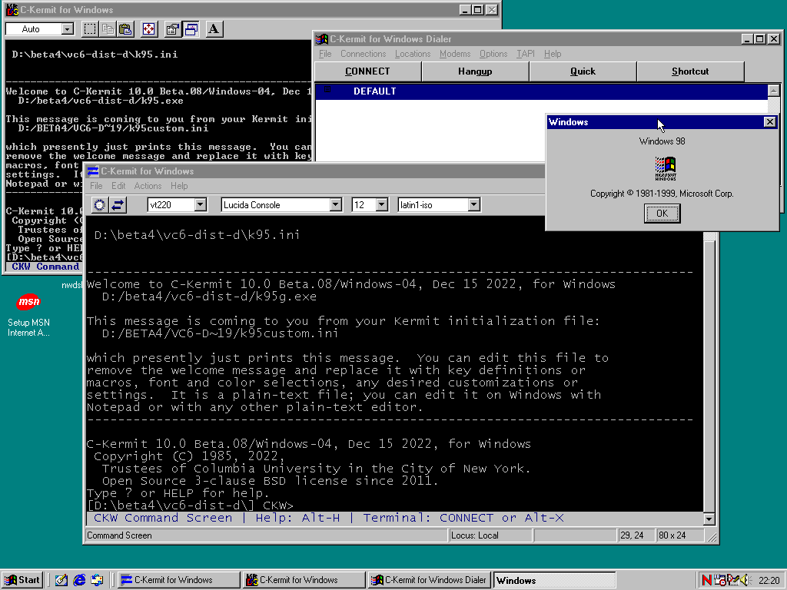Viewport: 787px width, 590px height.
Task: Open the Font 'A' icon in console toolbar
Action: click(x=214, y=29)
